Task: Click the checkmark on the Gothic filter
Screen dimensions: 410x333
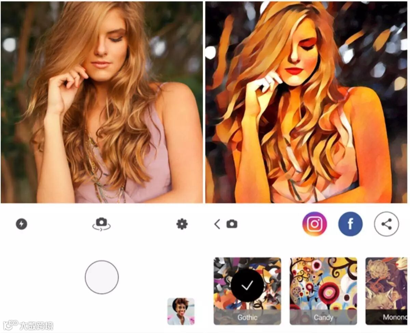Action: click(x=247, y=286)
